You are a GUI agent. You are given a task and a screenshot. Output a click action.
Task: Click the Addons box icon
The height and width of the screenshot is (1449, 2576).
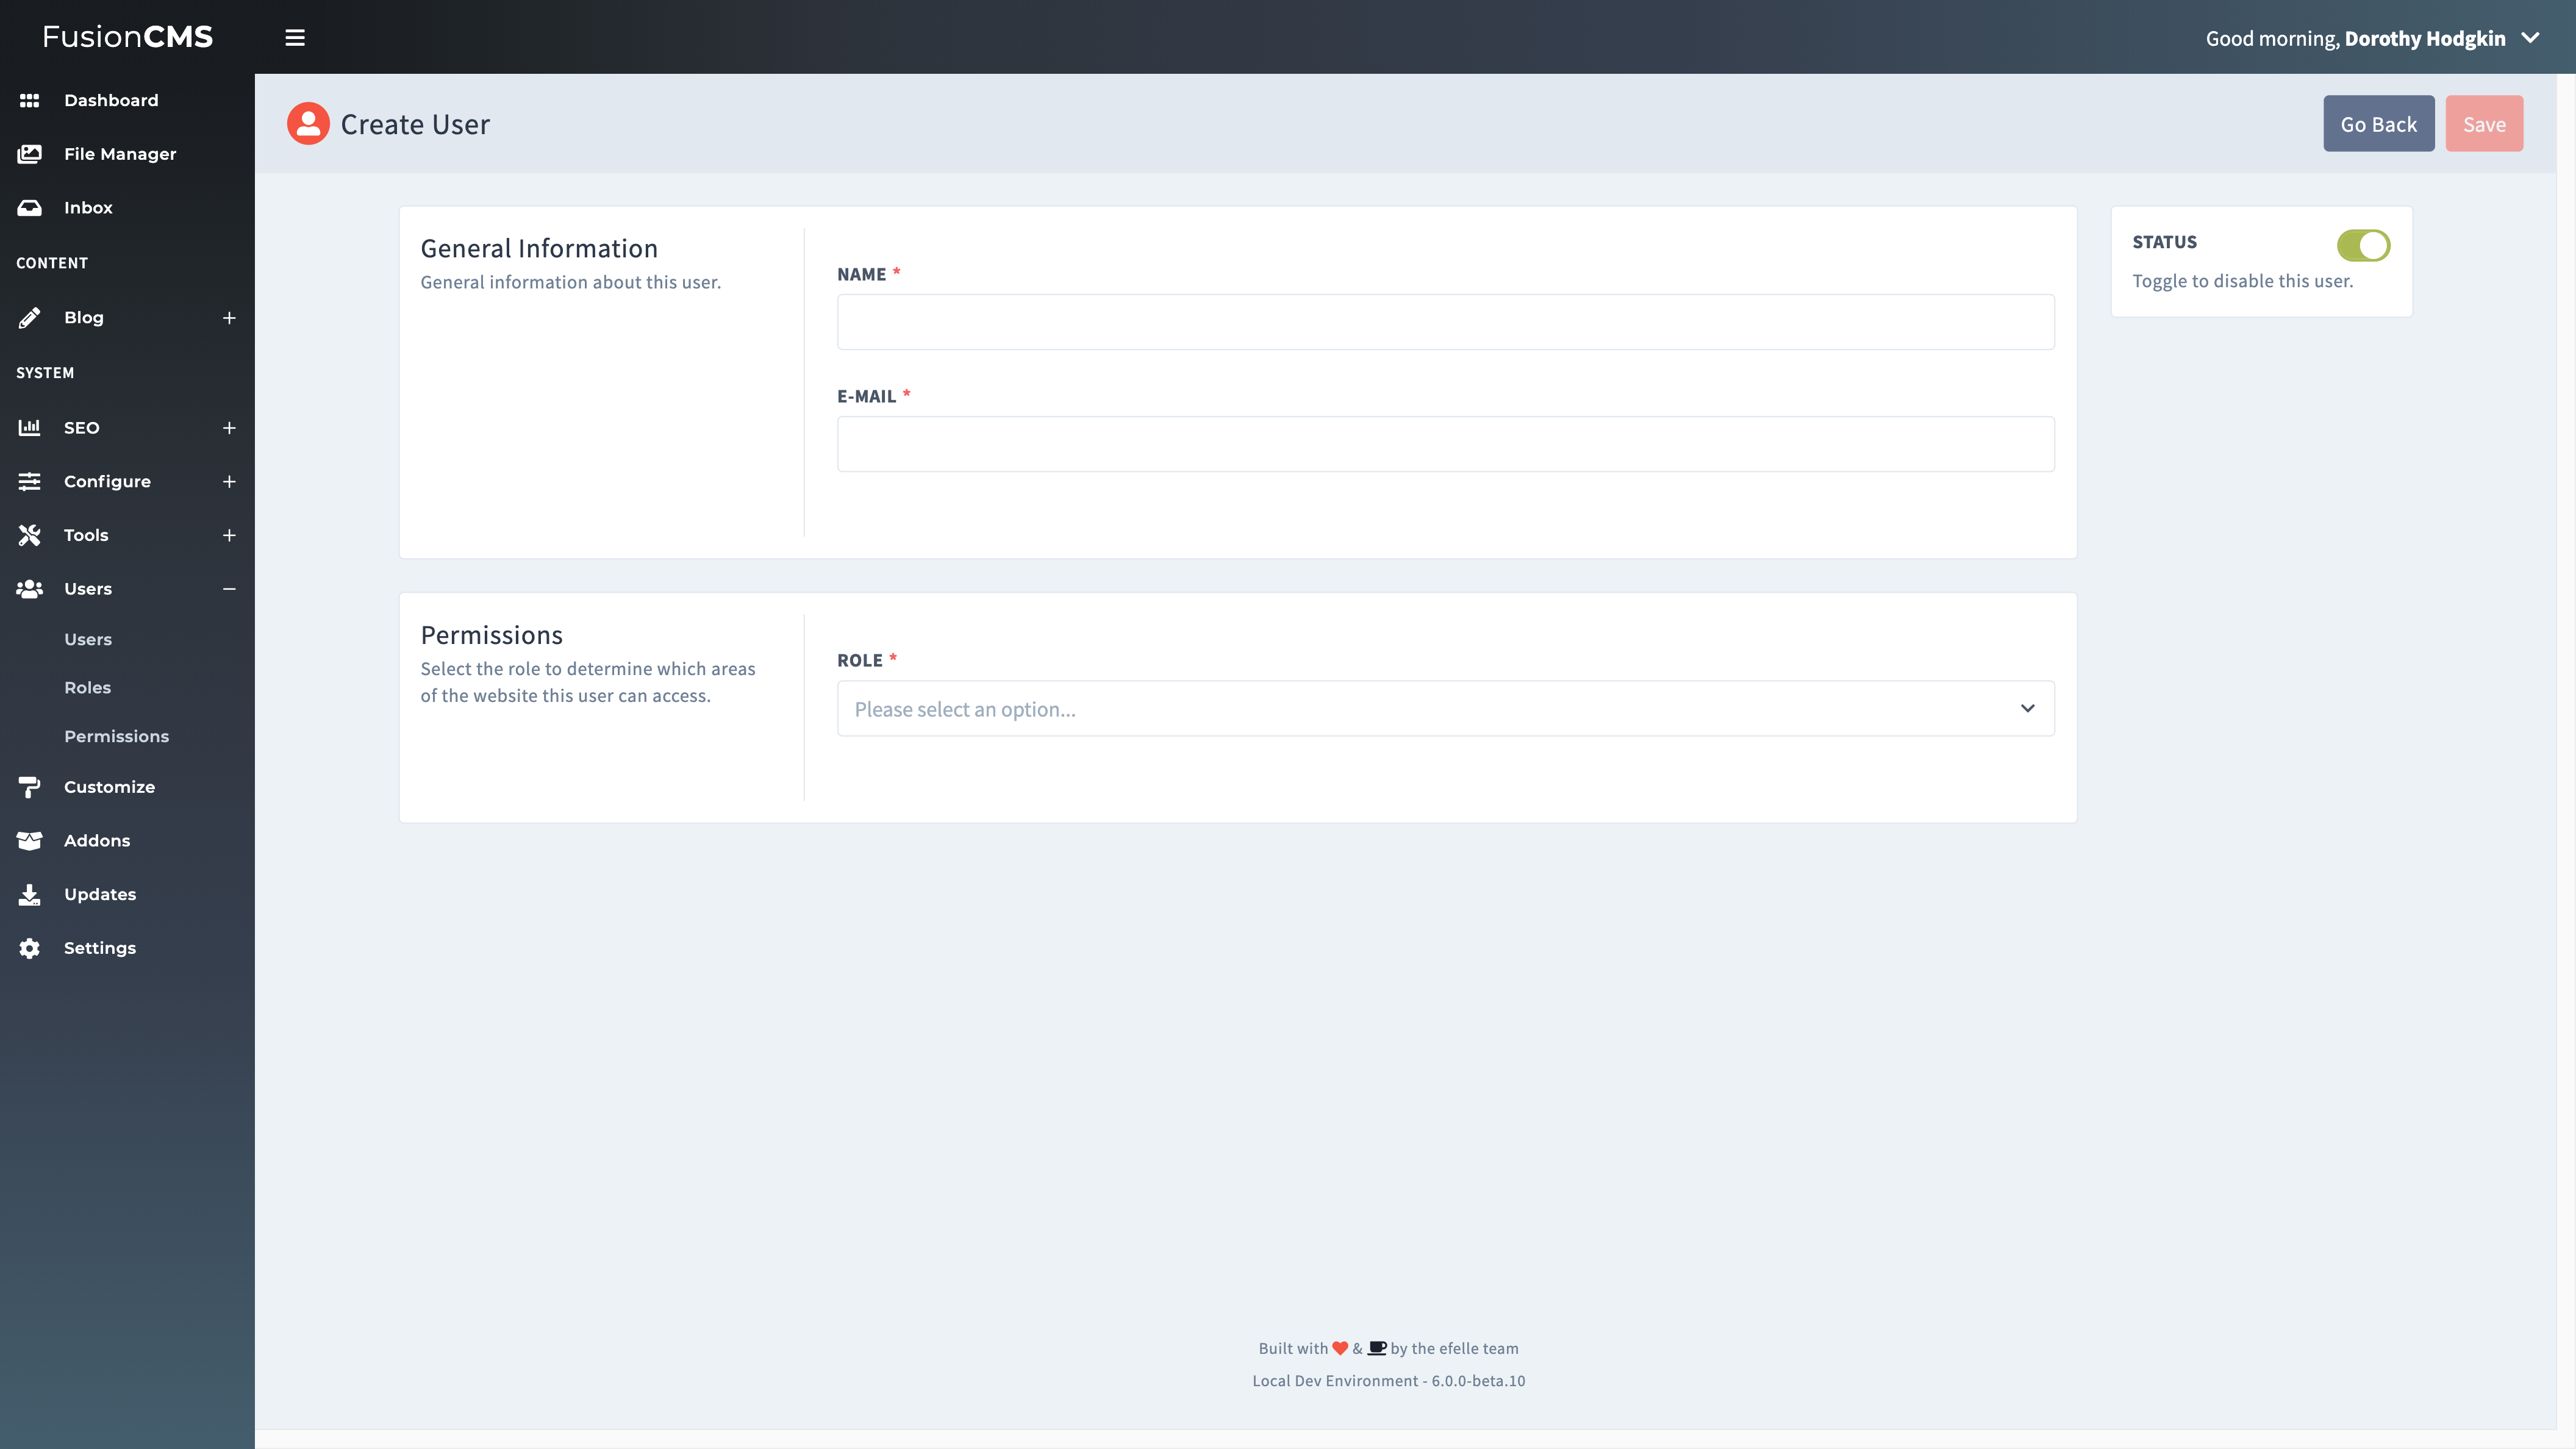[29, 841]
